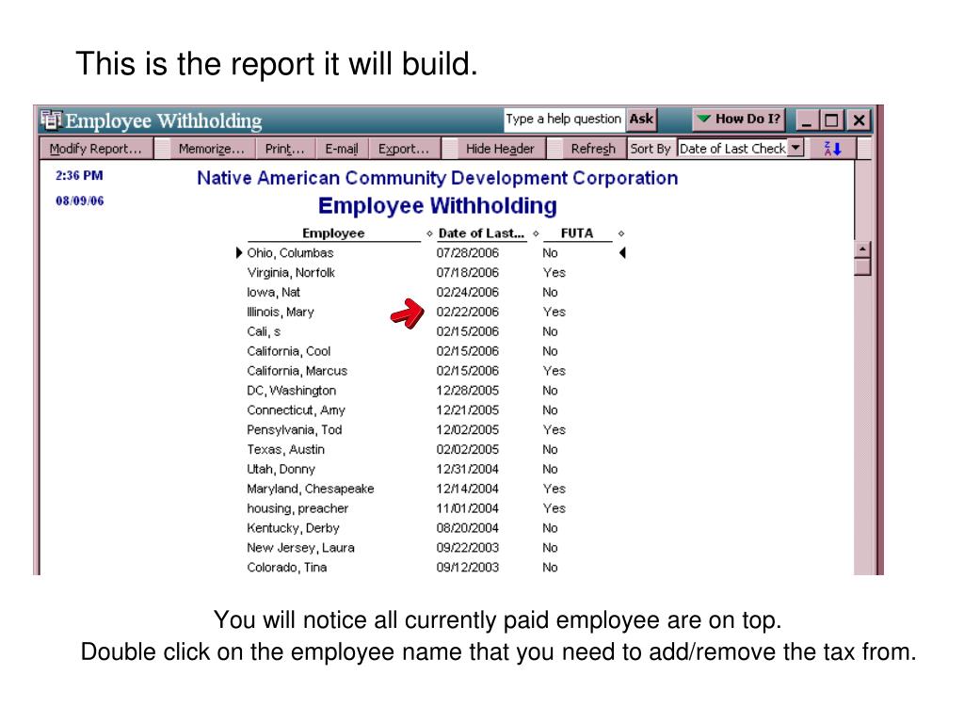Viewport: 964px width, 723px height.
Task: Click the E-mail button
Action: (342, 148)
